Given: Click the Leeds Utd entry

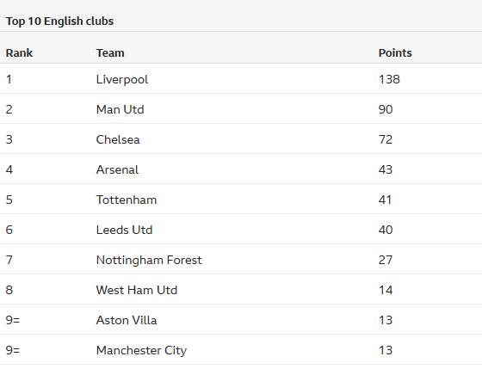Looking at the screenshot, I should (x=124, y=230).
